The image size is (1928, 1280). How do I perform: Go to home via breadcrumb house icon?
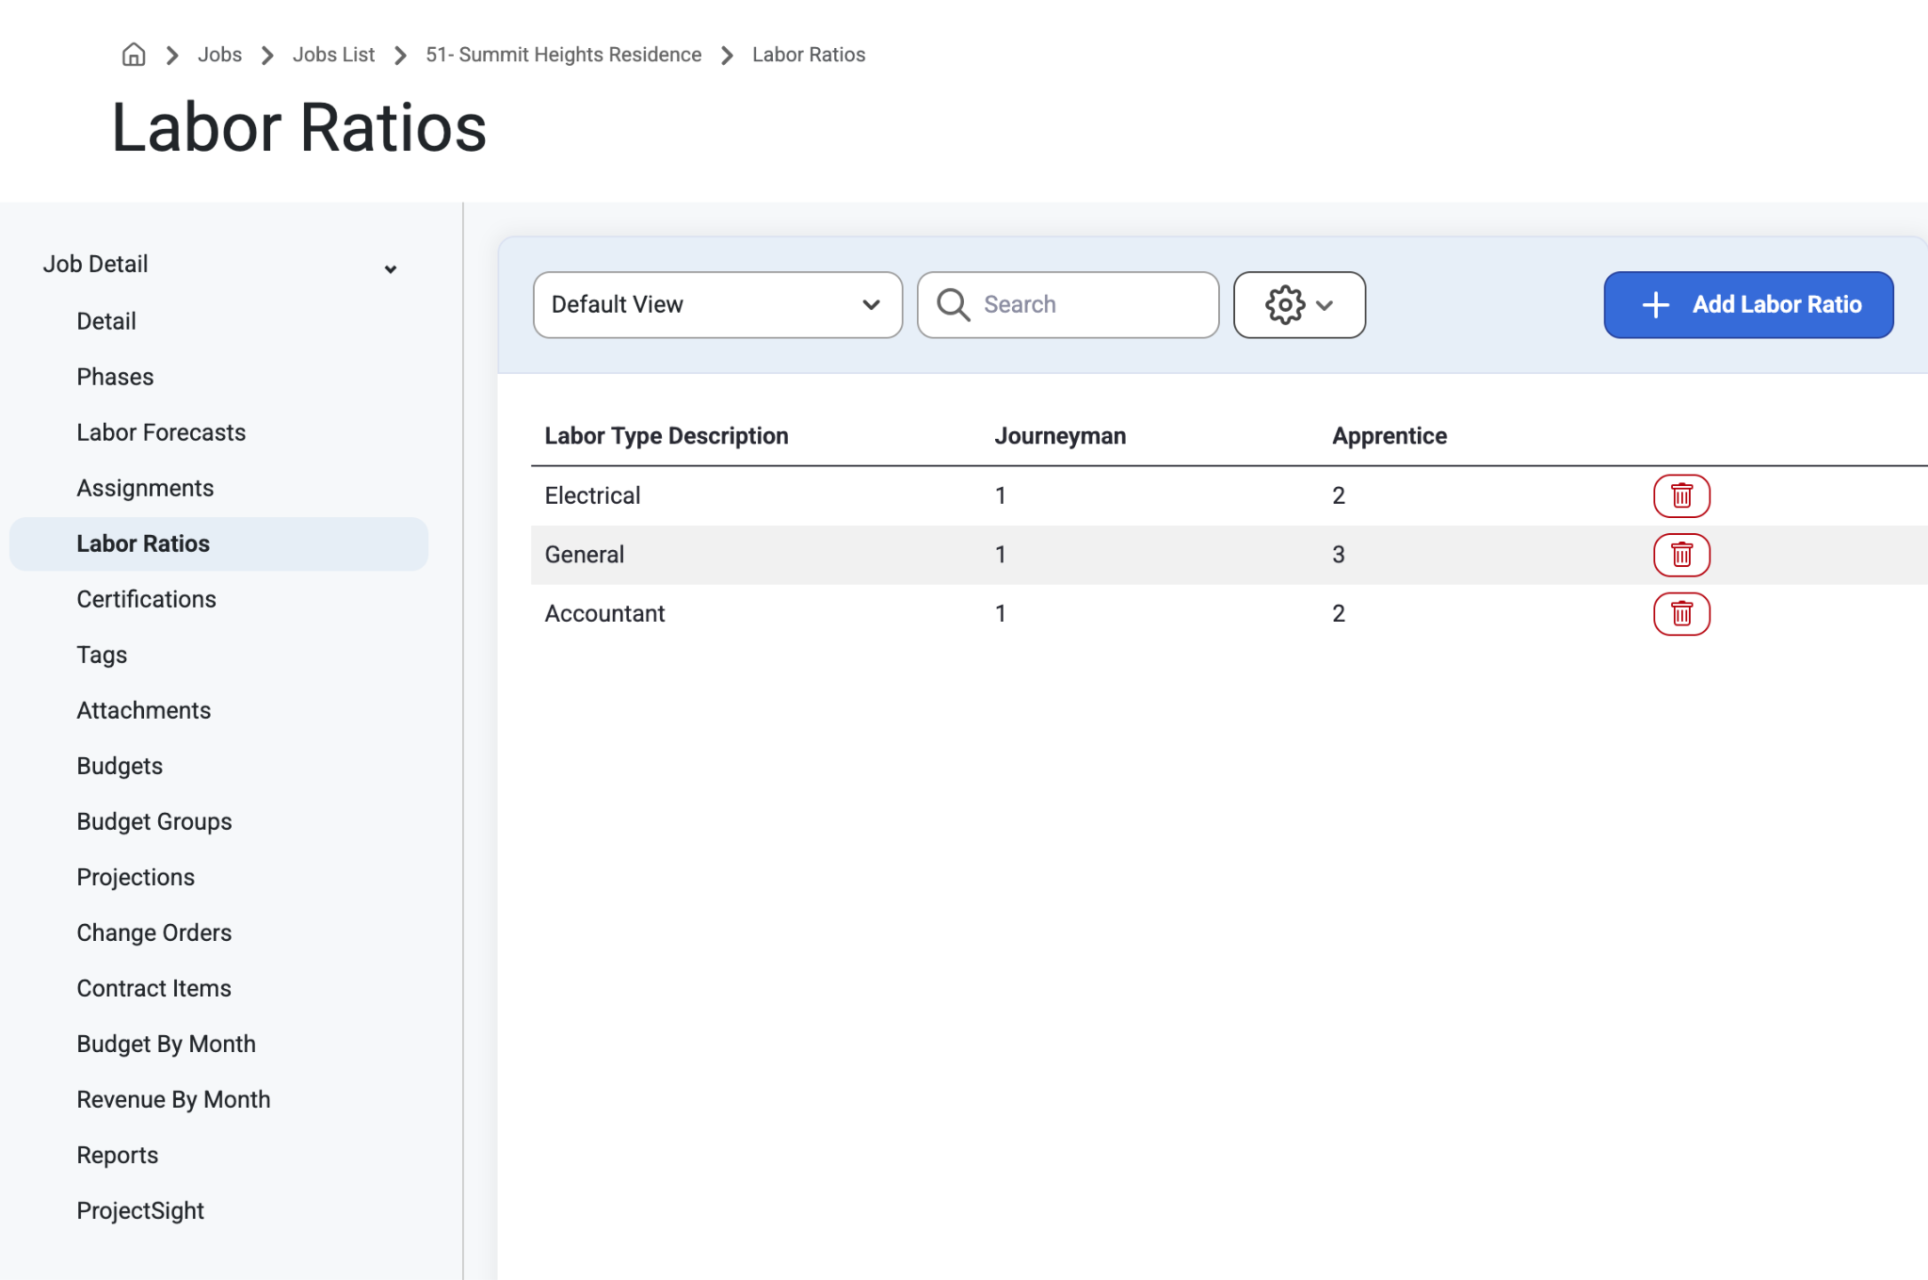pos(134,55)
